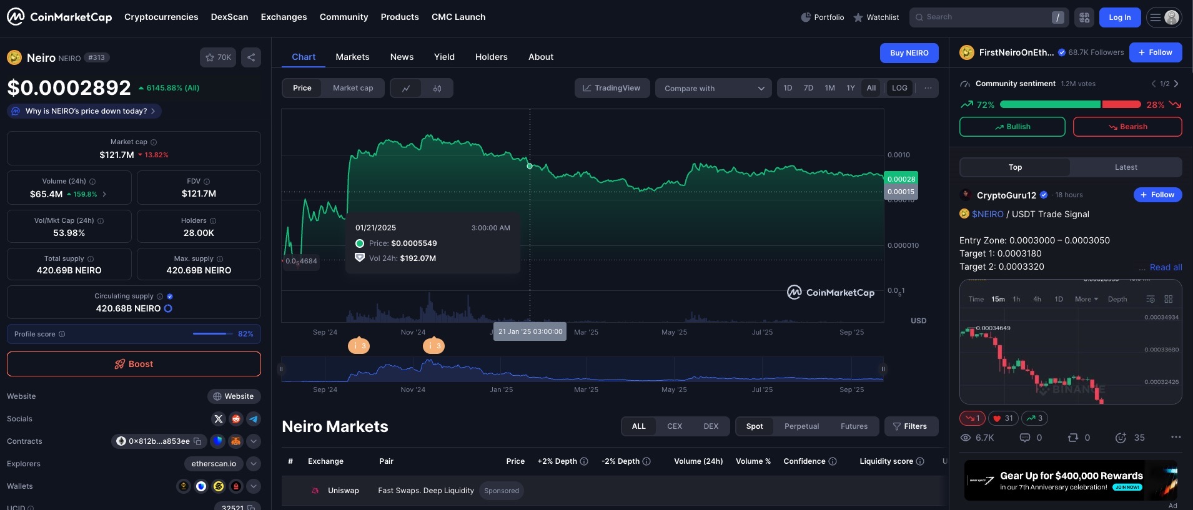This screenshot has height=510, width=1193.
Task: Click the share icon next to Neiro
Action: click(x=251, y=57)
